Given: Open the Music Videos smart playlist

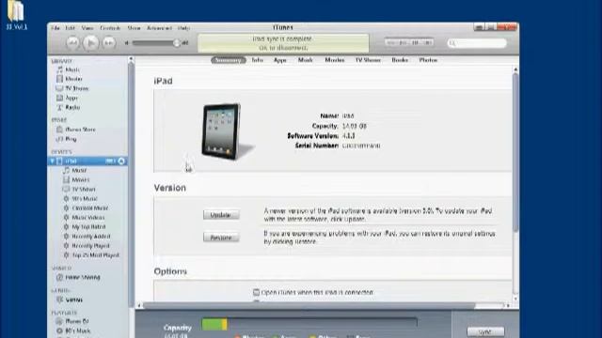Looking at the screenshot, I should (x=88, y=217).
